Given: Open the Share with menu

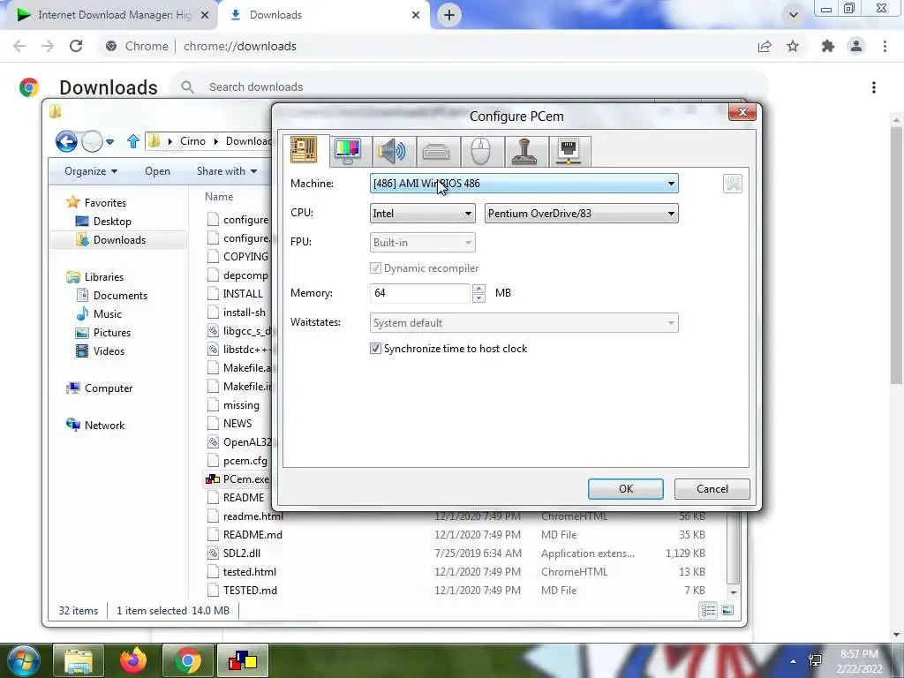Looking at the screenshot, I should [x=227, y=171].
